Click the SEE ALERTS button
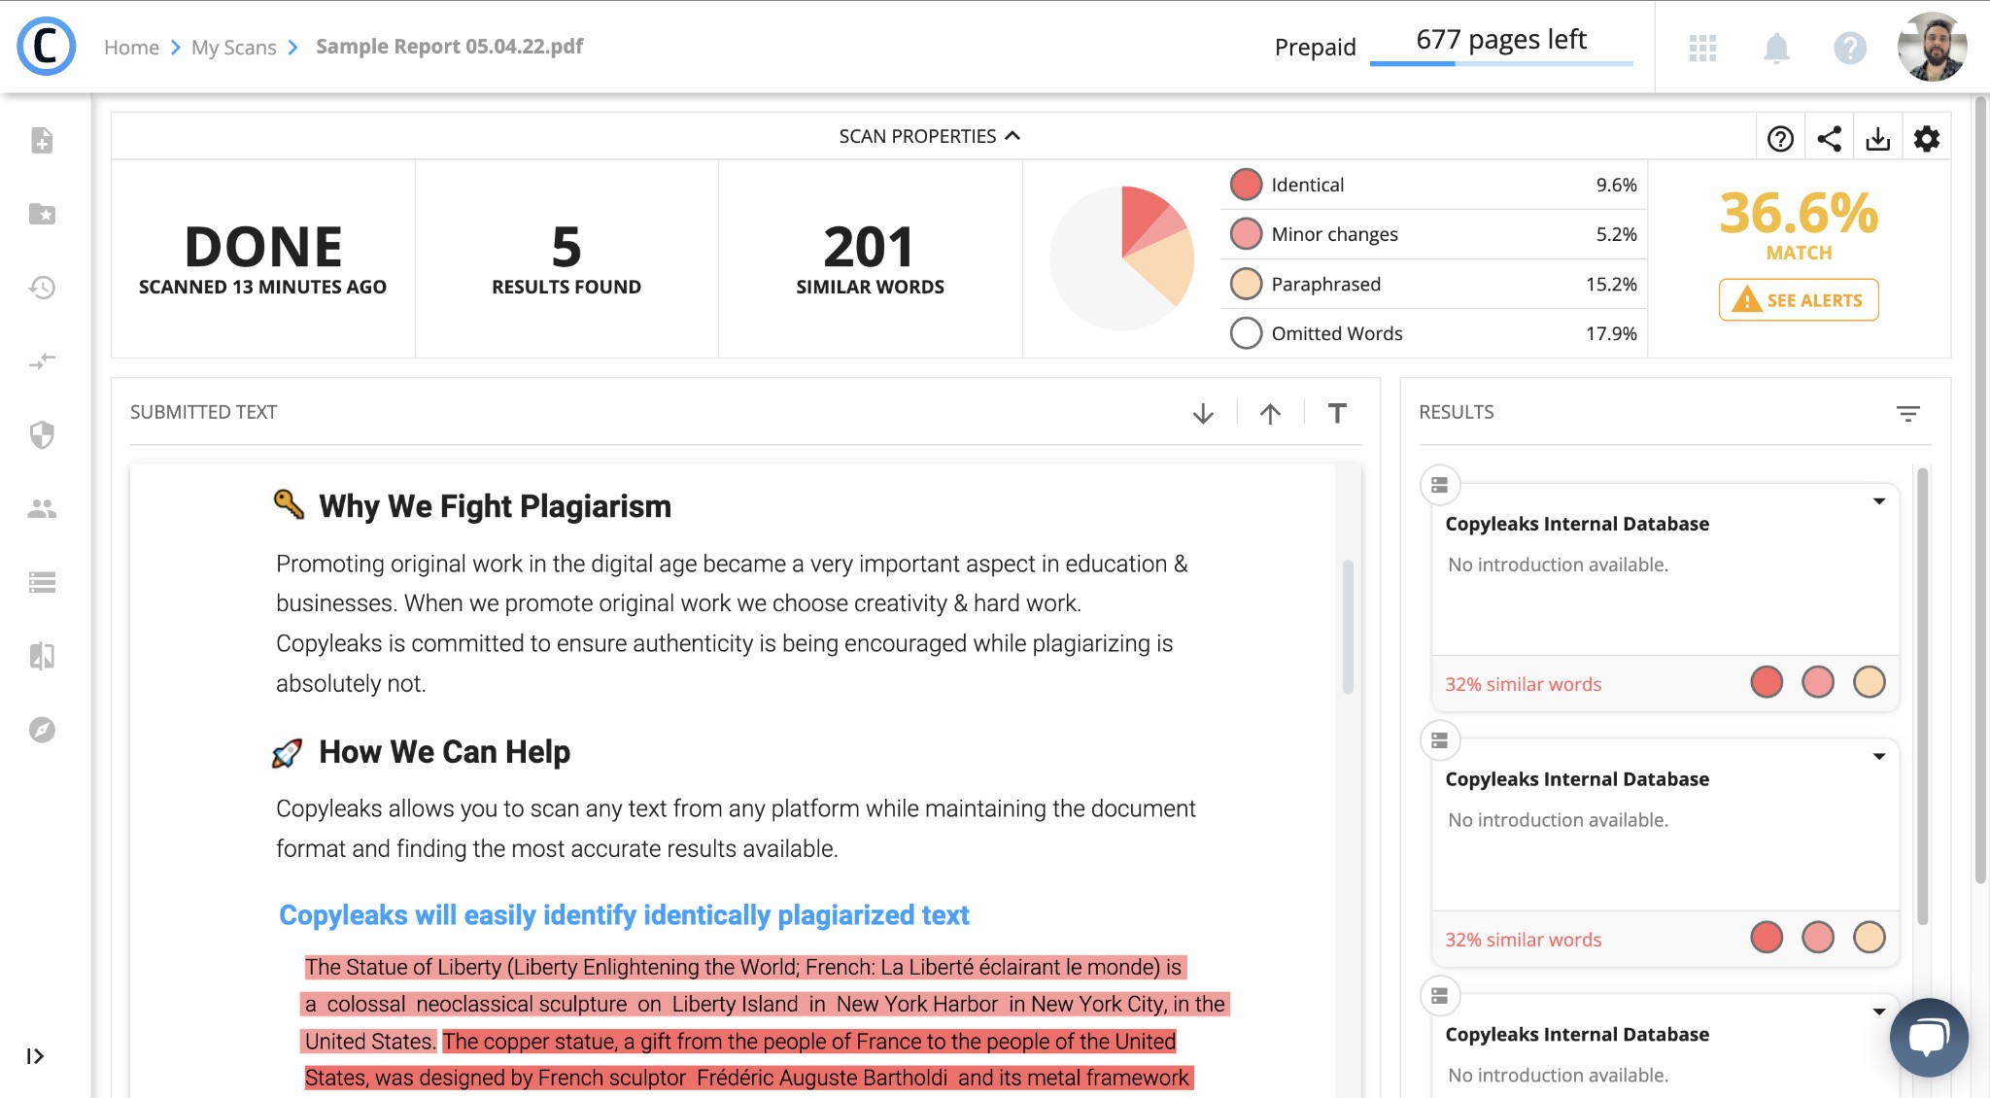This screenshot has height=1098, width=1990. pos(1800,299)
